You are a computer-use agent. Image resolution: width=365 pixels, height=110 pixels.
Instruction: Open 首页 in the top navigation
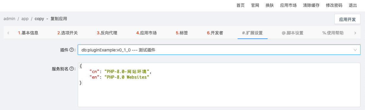pos(241,5)
